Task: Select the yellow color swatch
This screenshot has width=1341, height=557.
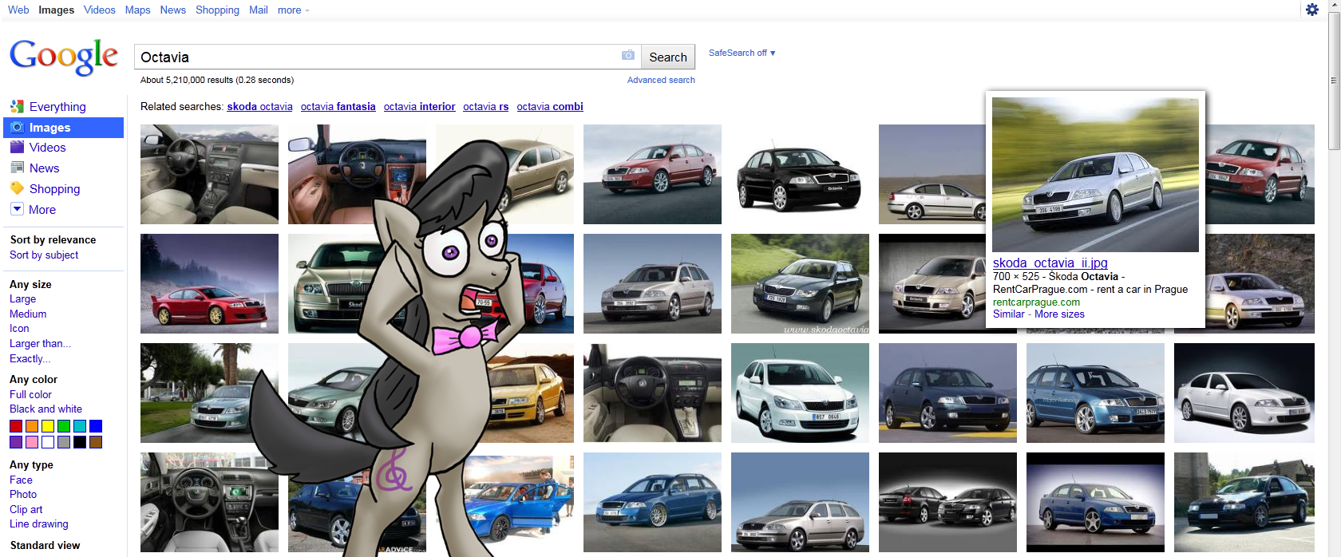Action: (48, 426)
